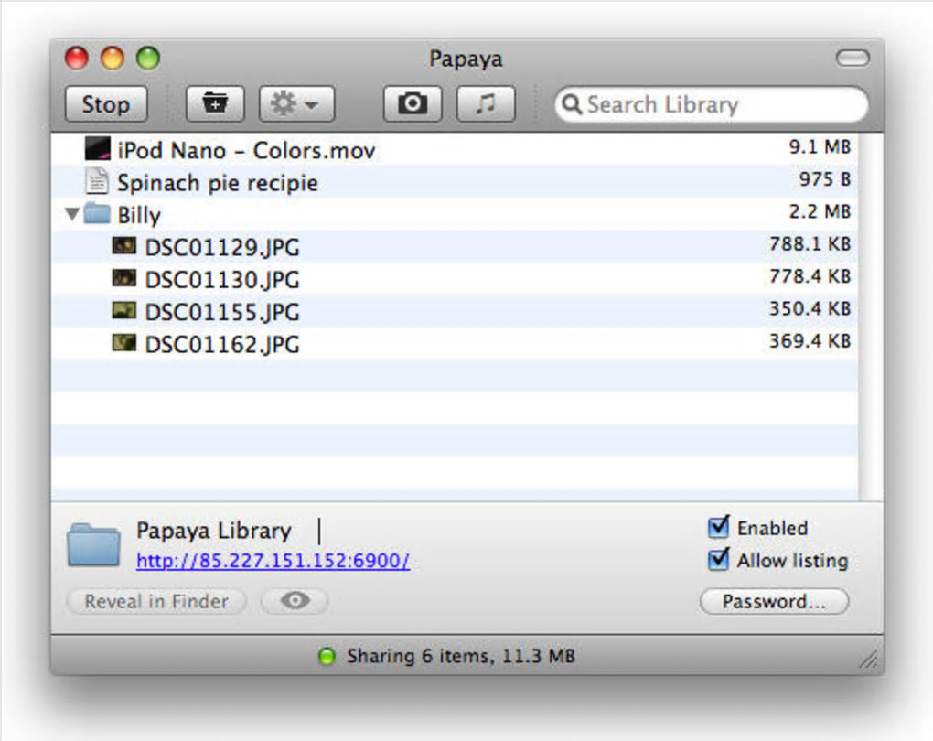933x741 pixels.
Task: Click the 975 B size value
Action: (x=825, y=179)
